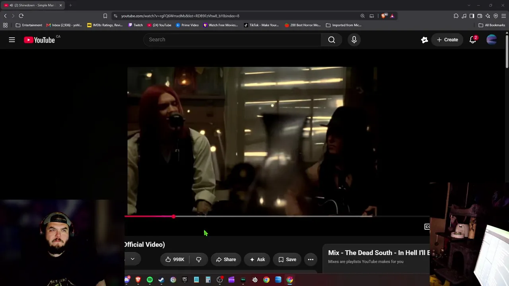Open the more actions three-dot menu
The image size is (509, 286).
pyautogui.click(x=311, y=259)
